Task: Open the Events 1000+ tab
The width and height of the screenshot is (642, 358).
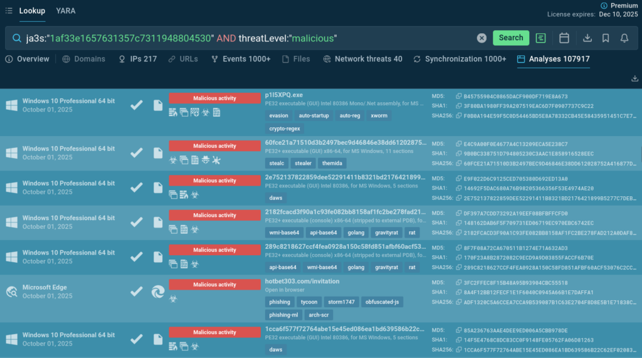Action: click(241, 59)
